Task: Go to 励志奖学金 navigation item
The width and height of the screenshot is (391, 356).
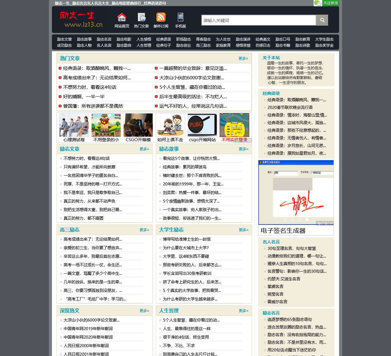Action: [324, 45]
